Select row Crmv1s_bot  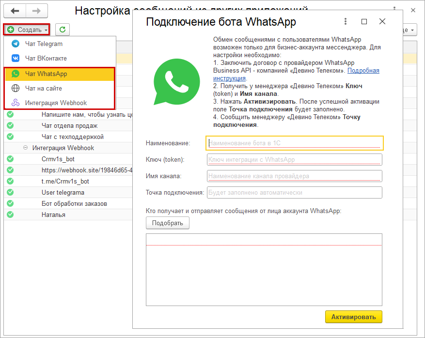point(68,159)
